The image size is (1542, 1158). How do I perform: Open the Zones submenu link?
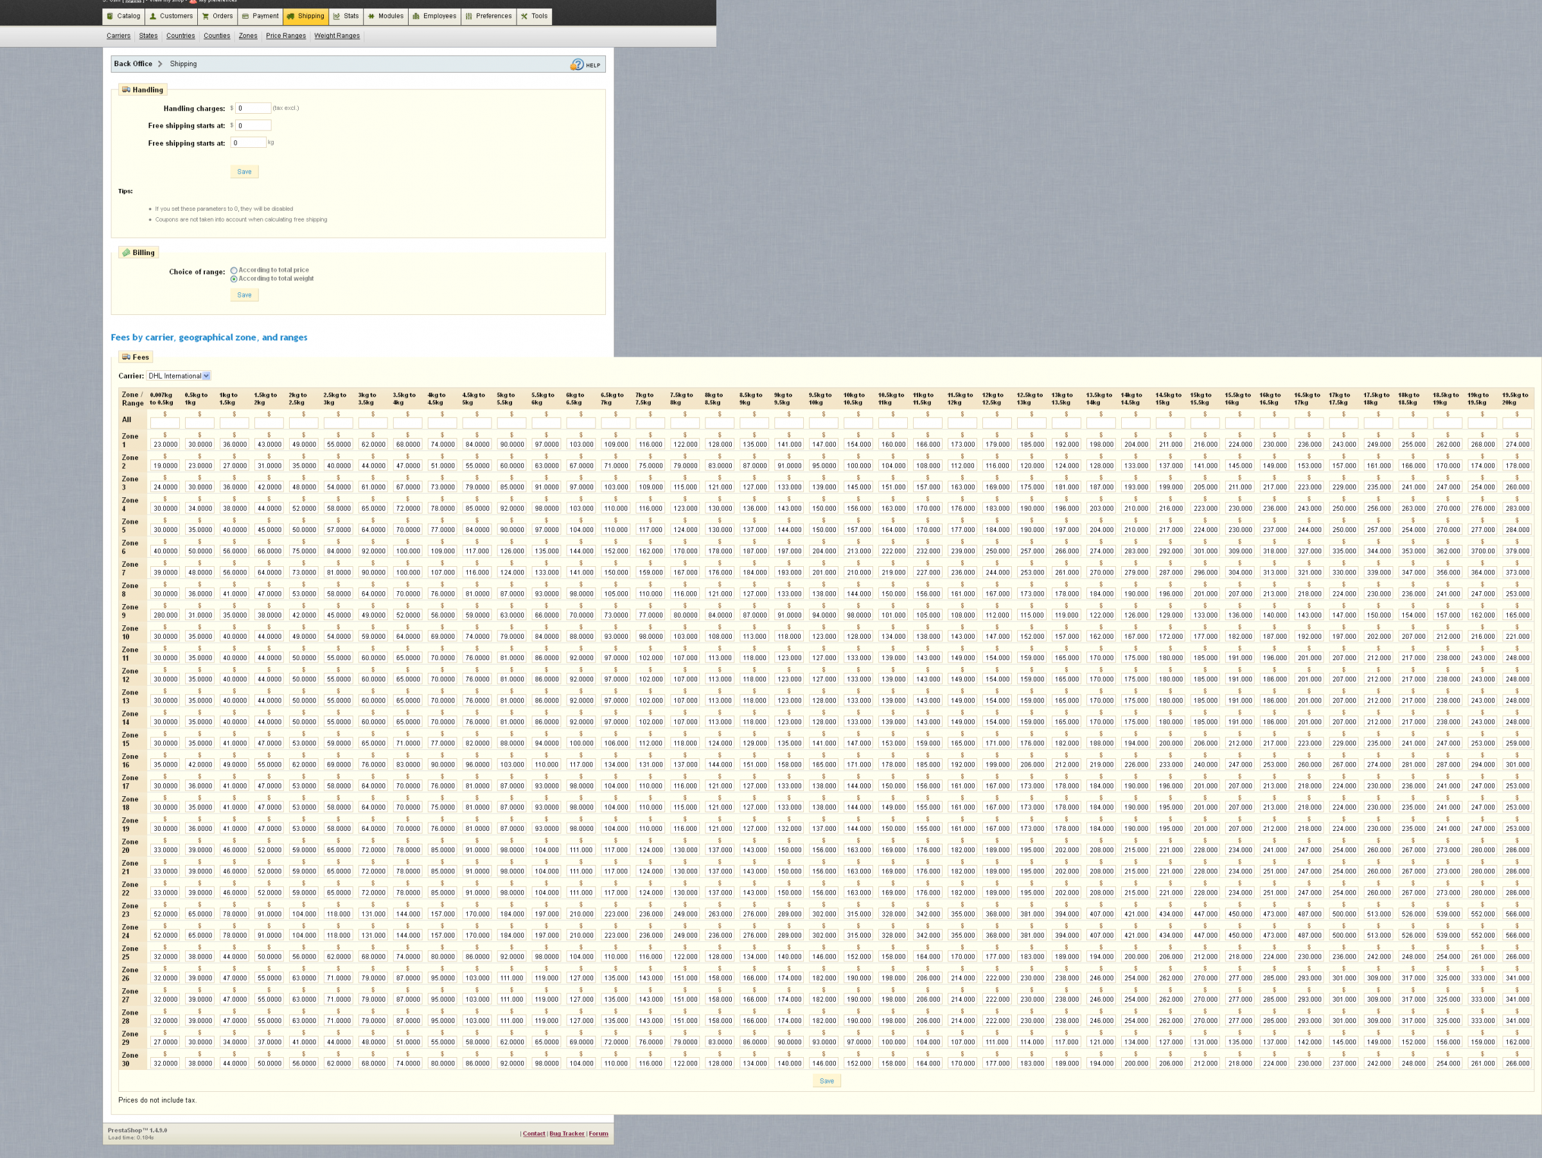pos(247,35)
